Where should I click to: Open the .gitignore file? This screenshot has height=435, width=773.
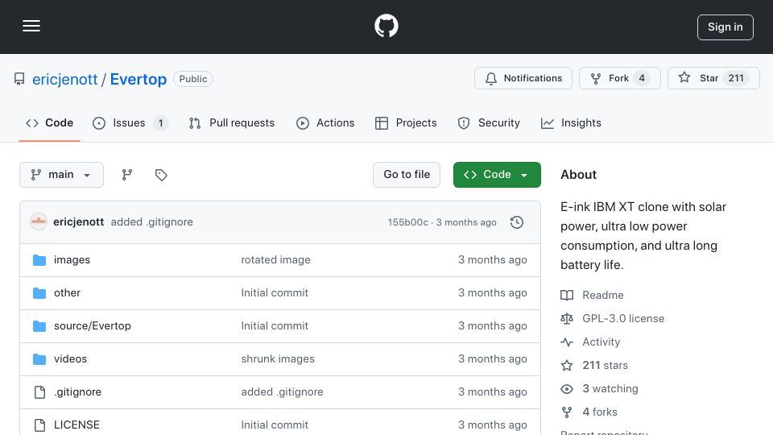(78, 392)
